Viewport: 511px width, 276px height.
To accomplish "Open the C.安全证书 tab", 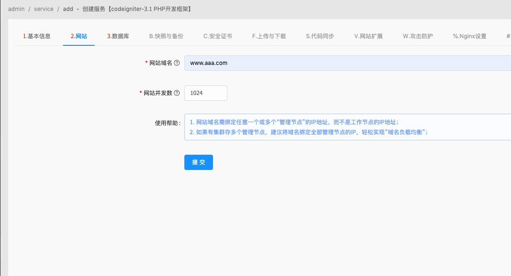I will click(x=218, y=36).
